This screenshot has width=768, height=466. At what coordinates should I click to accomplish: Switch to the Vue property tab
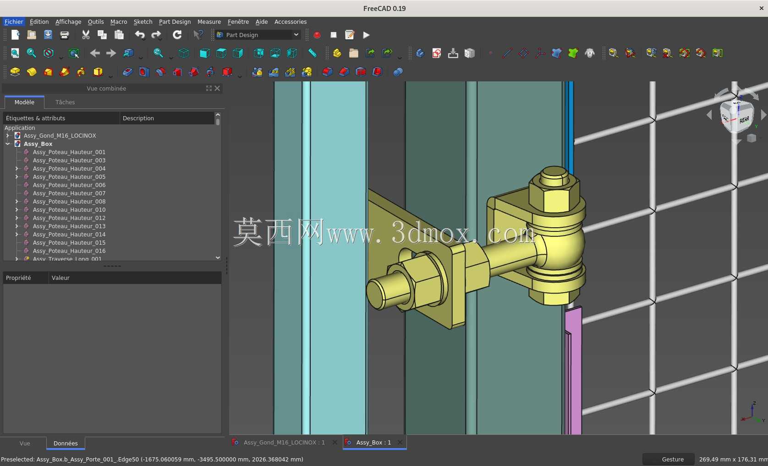25,444
